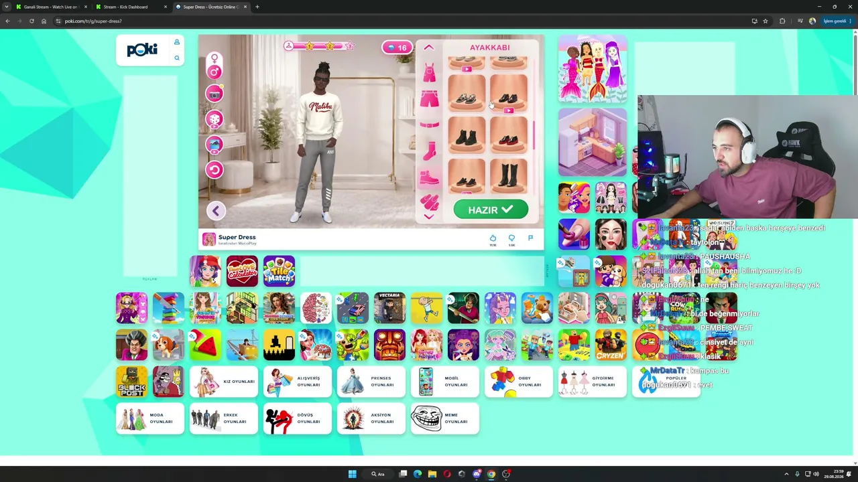Image resolution: width=858 pixels, height=482 pixels.
Task: Switch to the Stream - Kick Dashboard tab
Action: [x=131, y=7]
